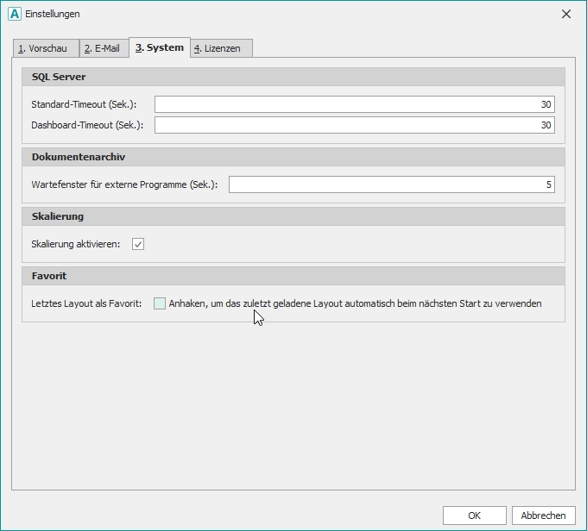Click the Favorit section header
The image size is (587, 531).
pos(49,276)
